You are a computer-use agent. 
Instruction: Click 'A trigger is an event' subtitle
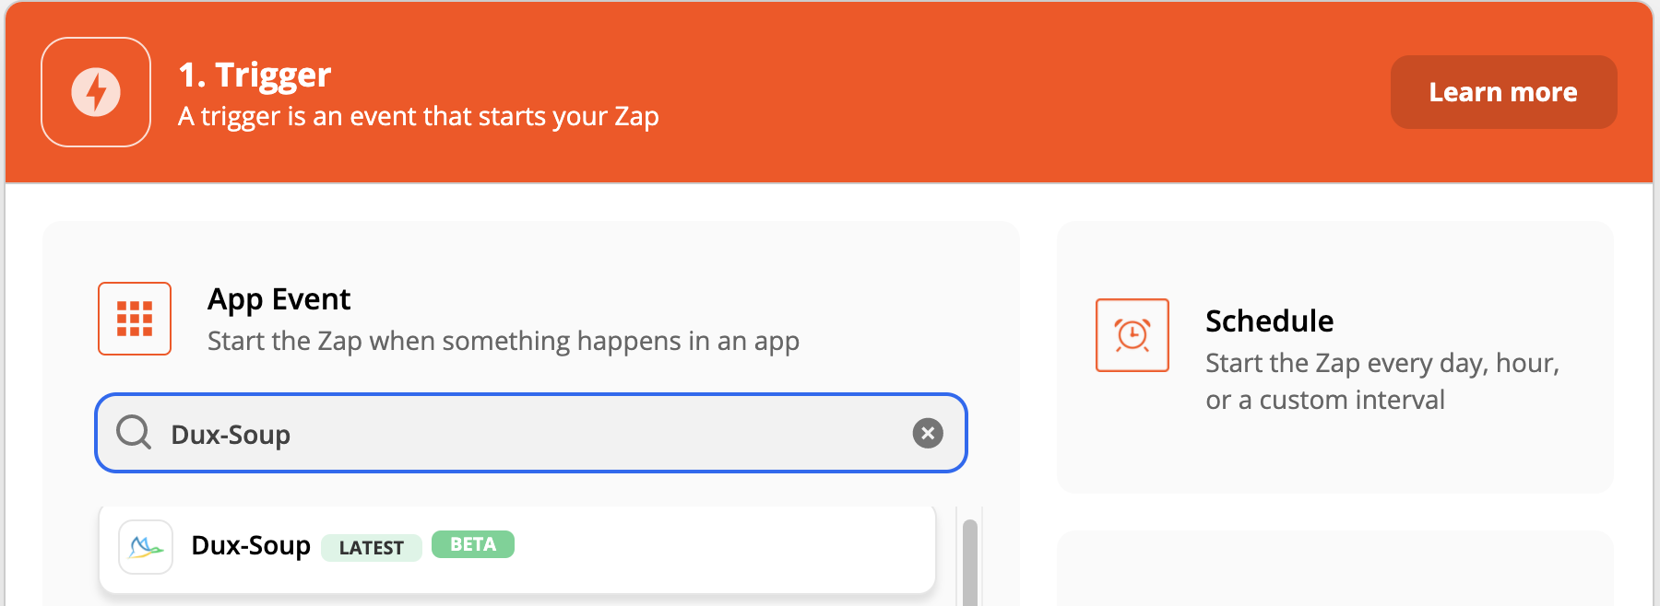419,117
